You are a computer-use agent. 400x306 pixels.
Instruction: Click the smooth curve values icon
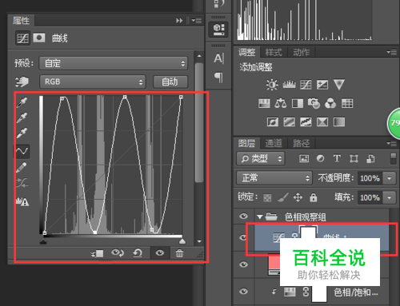click(x=22, y=183)
